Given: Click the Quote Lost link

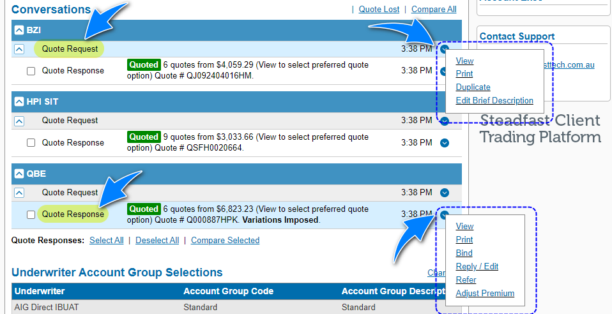Looking at the screenshot, I should [x=379, y=9].
